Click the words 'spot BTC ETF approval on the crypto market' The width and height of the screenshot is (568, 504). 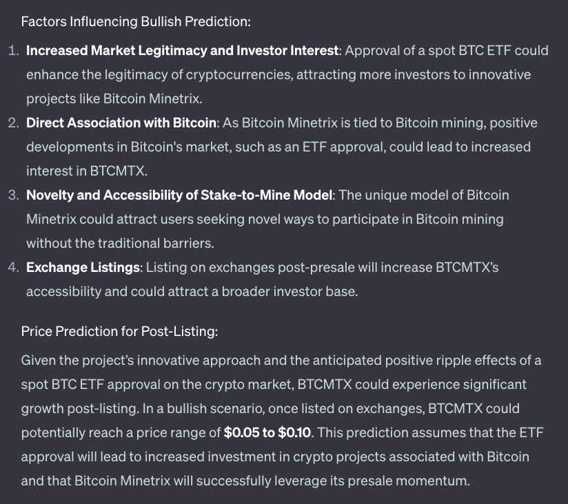156,385
